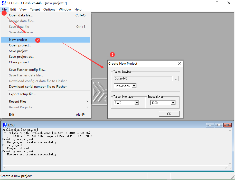Image resolution: width=235 pixels, height=180 pixels.
Task: Click LOG horizontal scrollbar right arrow
Action: tap(226, 168)
